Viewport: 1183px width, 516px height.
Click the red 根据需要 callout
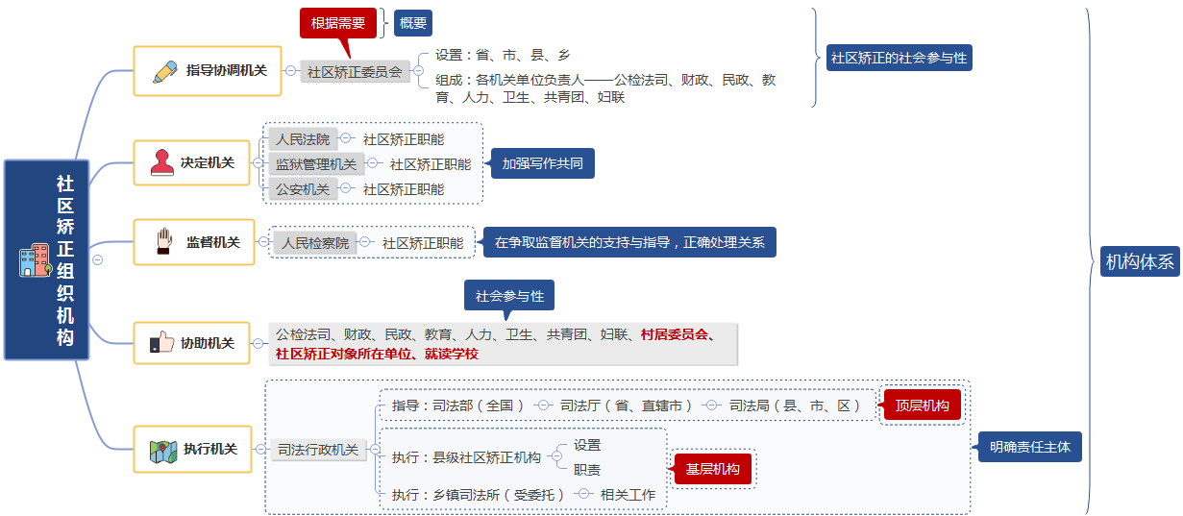[337, 23]
